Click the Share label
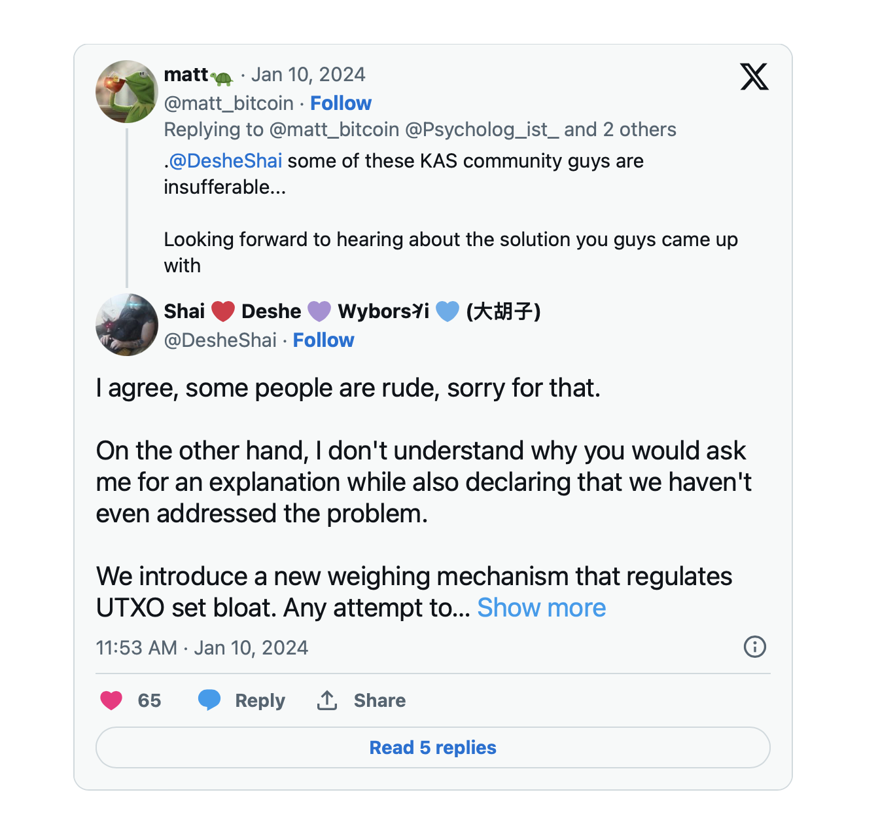Image resolution: width=878 pixels, height=826 pixels. 379,700
